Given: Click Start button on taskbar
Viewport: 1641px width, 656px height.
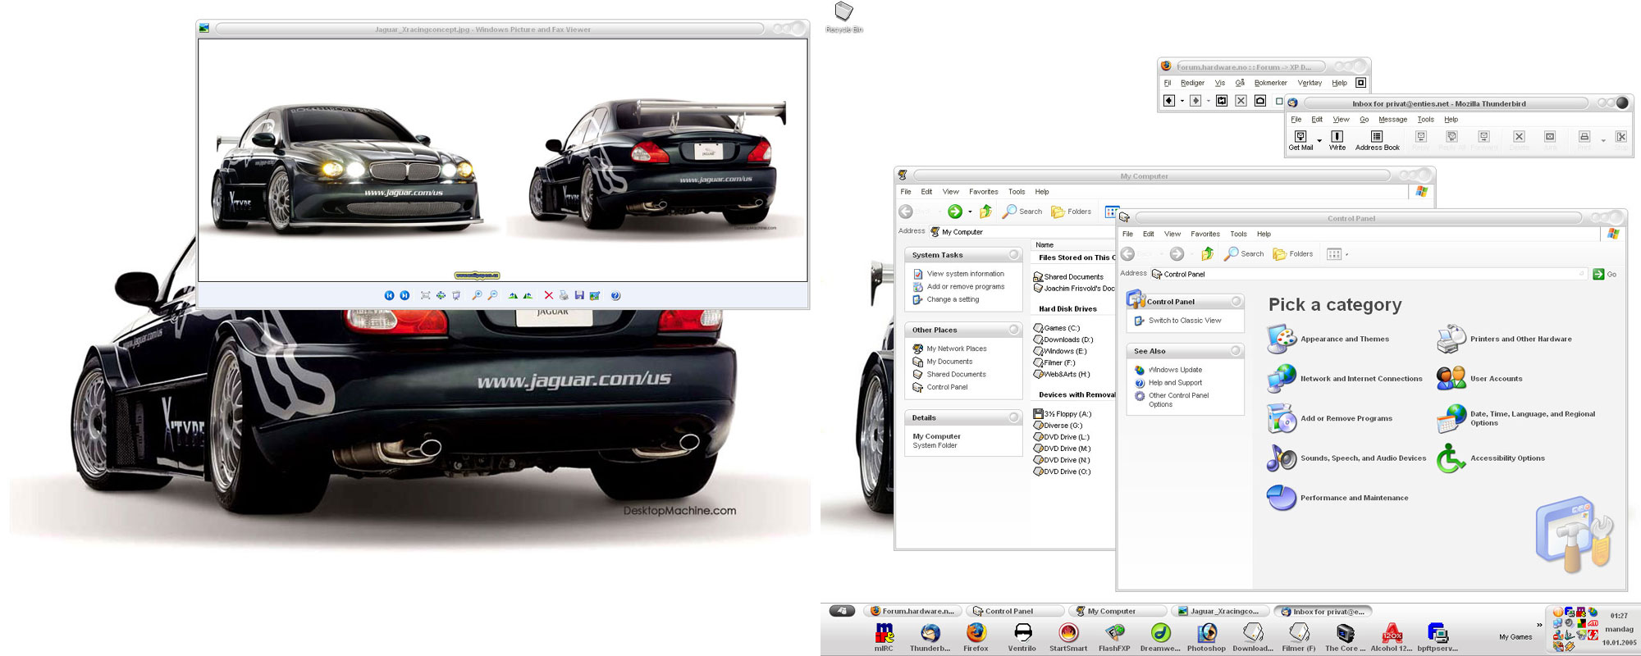Looking at the screenshot, I should [x=842, y=611].
